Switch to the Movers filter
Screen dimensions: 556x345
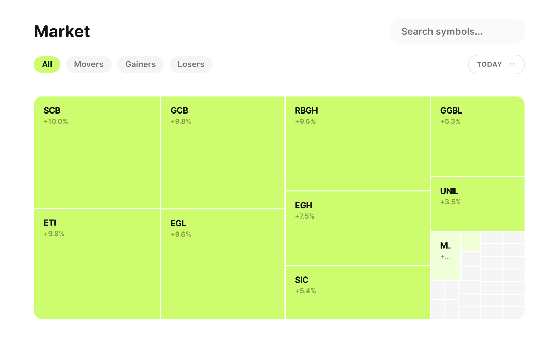[x=89, y=64]
